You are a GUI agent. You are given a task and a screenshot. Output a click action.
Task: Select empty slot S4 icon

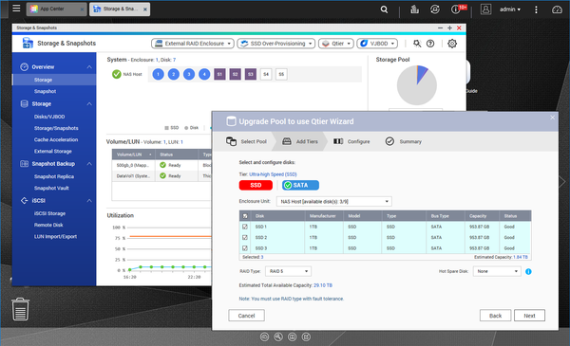(x=266, y=74)
